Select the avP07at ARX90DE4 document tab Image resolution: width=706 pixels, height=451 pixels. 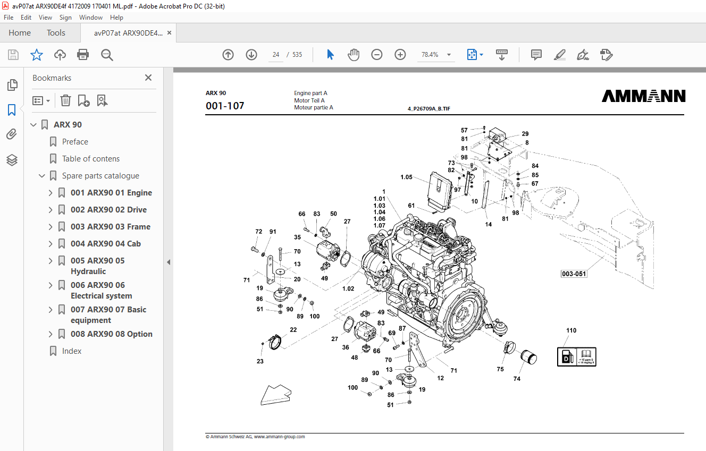click(x=128, y=33)
